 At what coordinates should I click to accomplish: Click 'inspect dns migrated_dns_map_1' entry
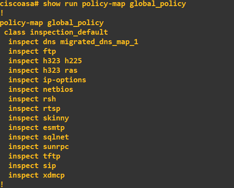click(73, 42)
